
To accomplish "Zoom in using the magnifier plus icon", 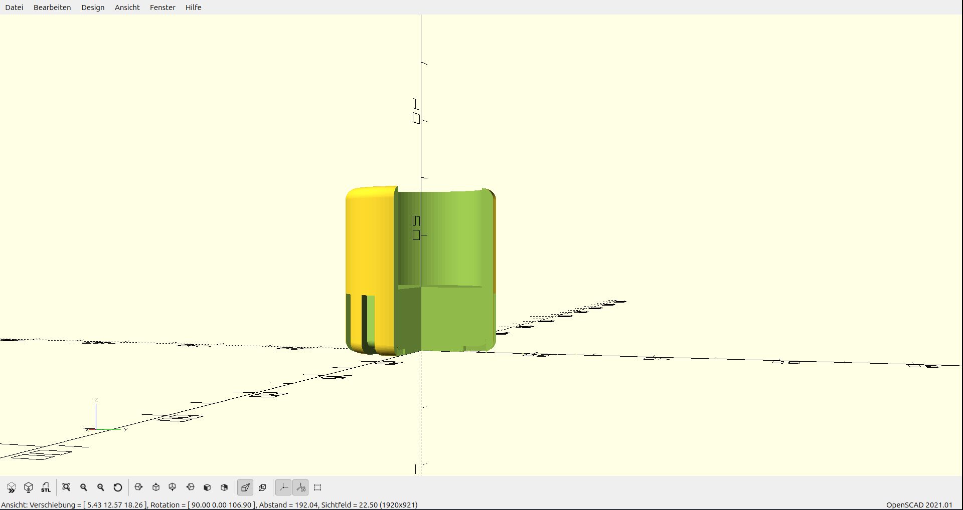I will coord(84,487).
